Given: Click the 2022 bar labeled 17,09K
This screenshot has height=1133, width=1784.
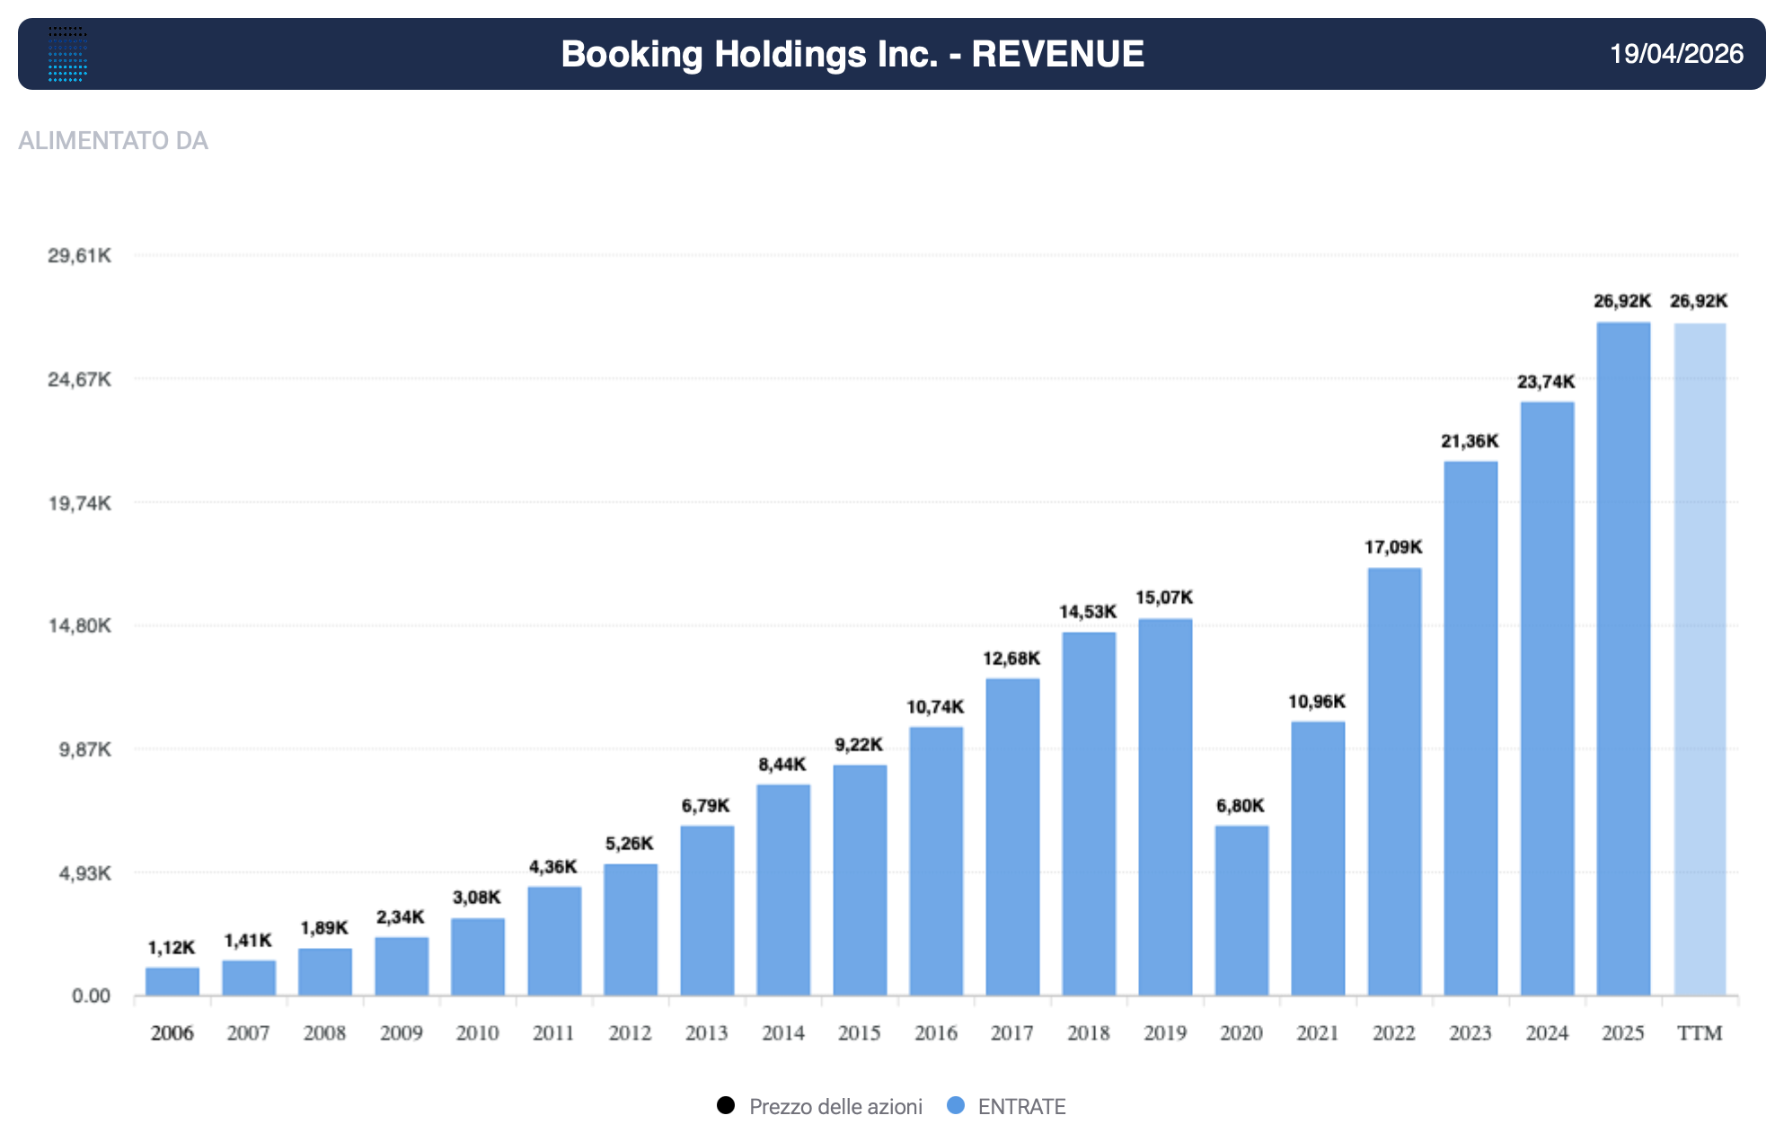Looking at the screenshot, I should point(1394,781).
